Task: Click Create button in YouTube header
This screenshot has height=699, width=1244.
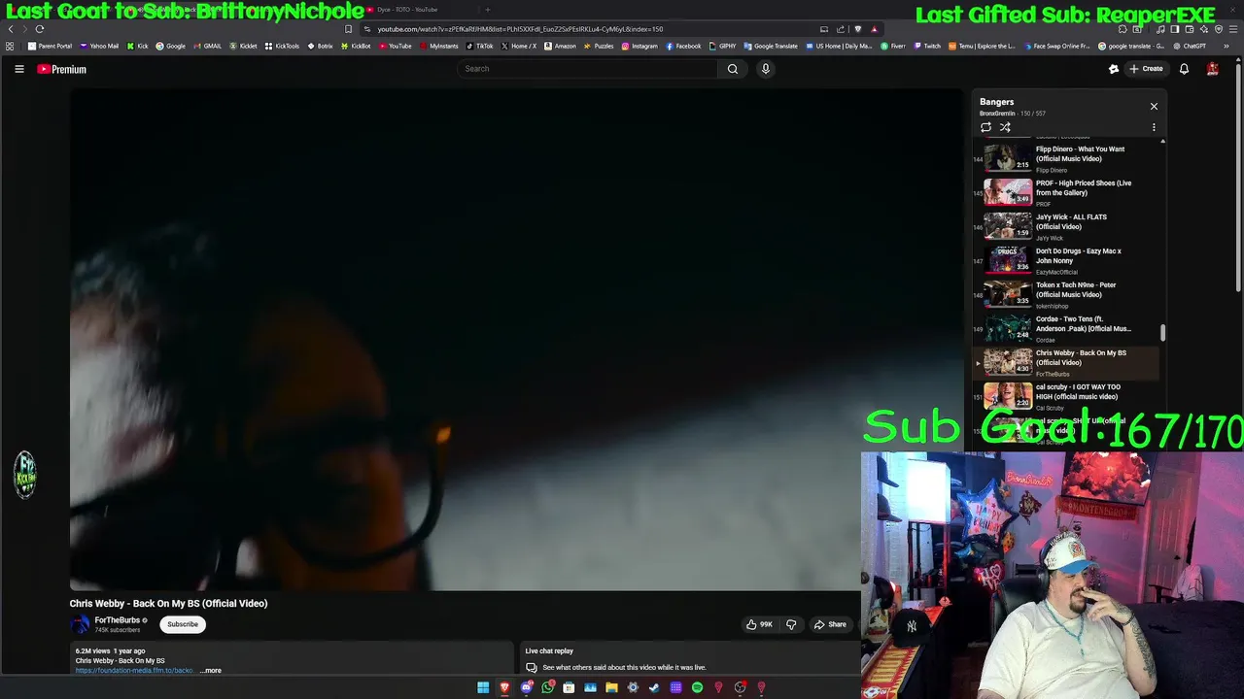Action: [x=1146, y=69]
